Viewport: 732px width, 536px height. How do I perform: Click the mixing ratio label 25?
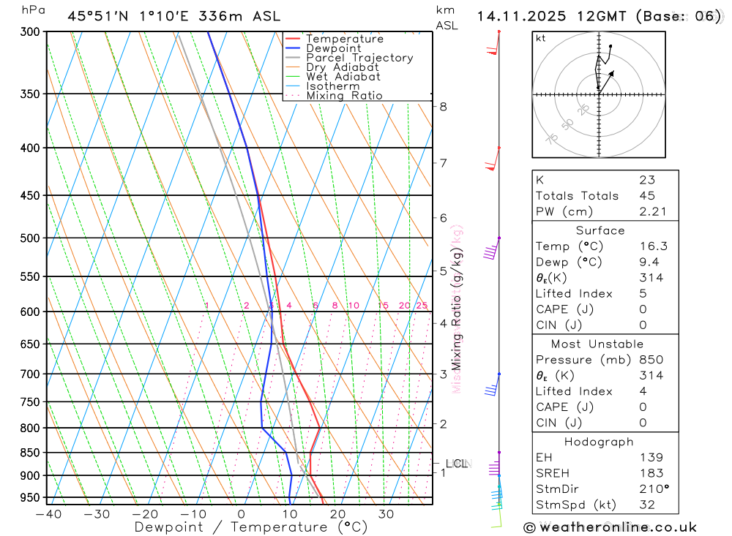click(x=422, y=306)
